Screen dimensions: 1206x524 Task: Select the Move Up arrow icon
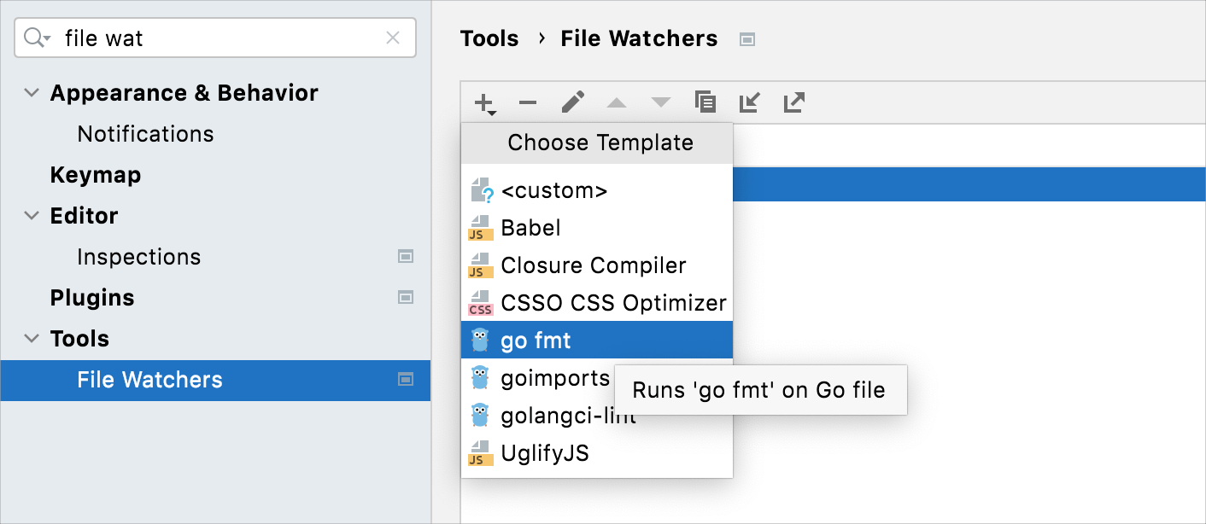617,102
